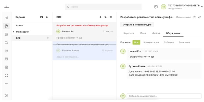204x102 pixels.
Task: Open the Постановка на учет счетчиков task
Action: [84, 51]
